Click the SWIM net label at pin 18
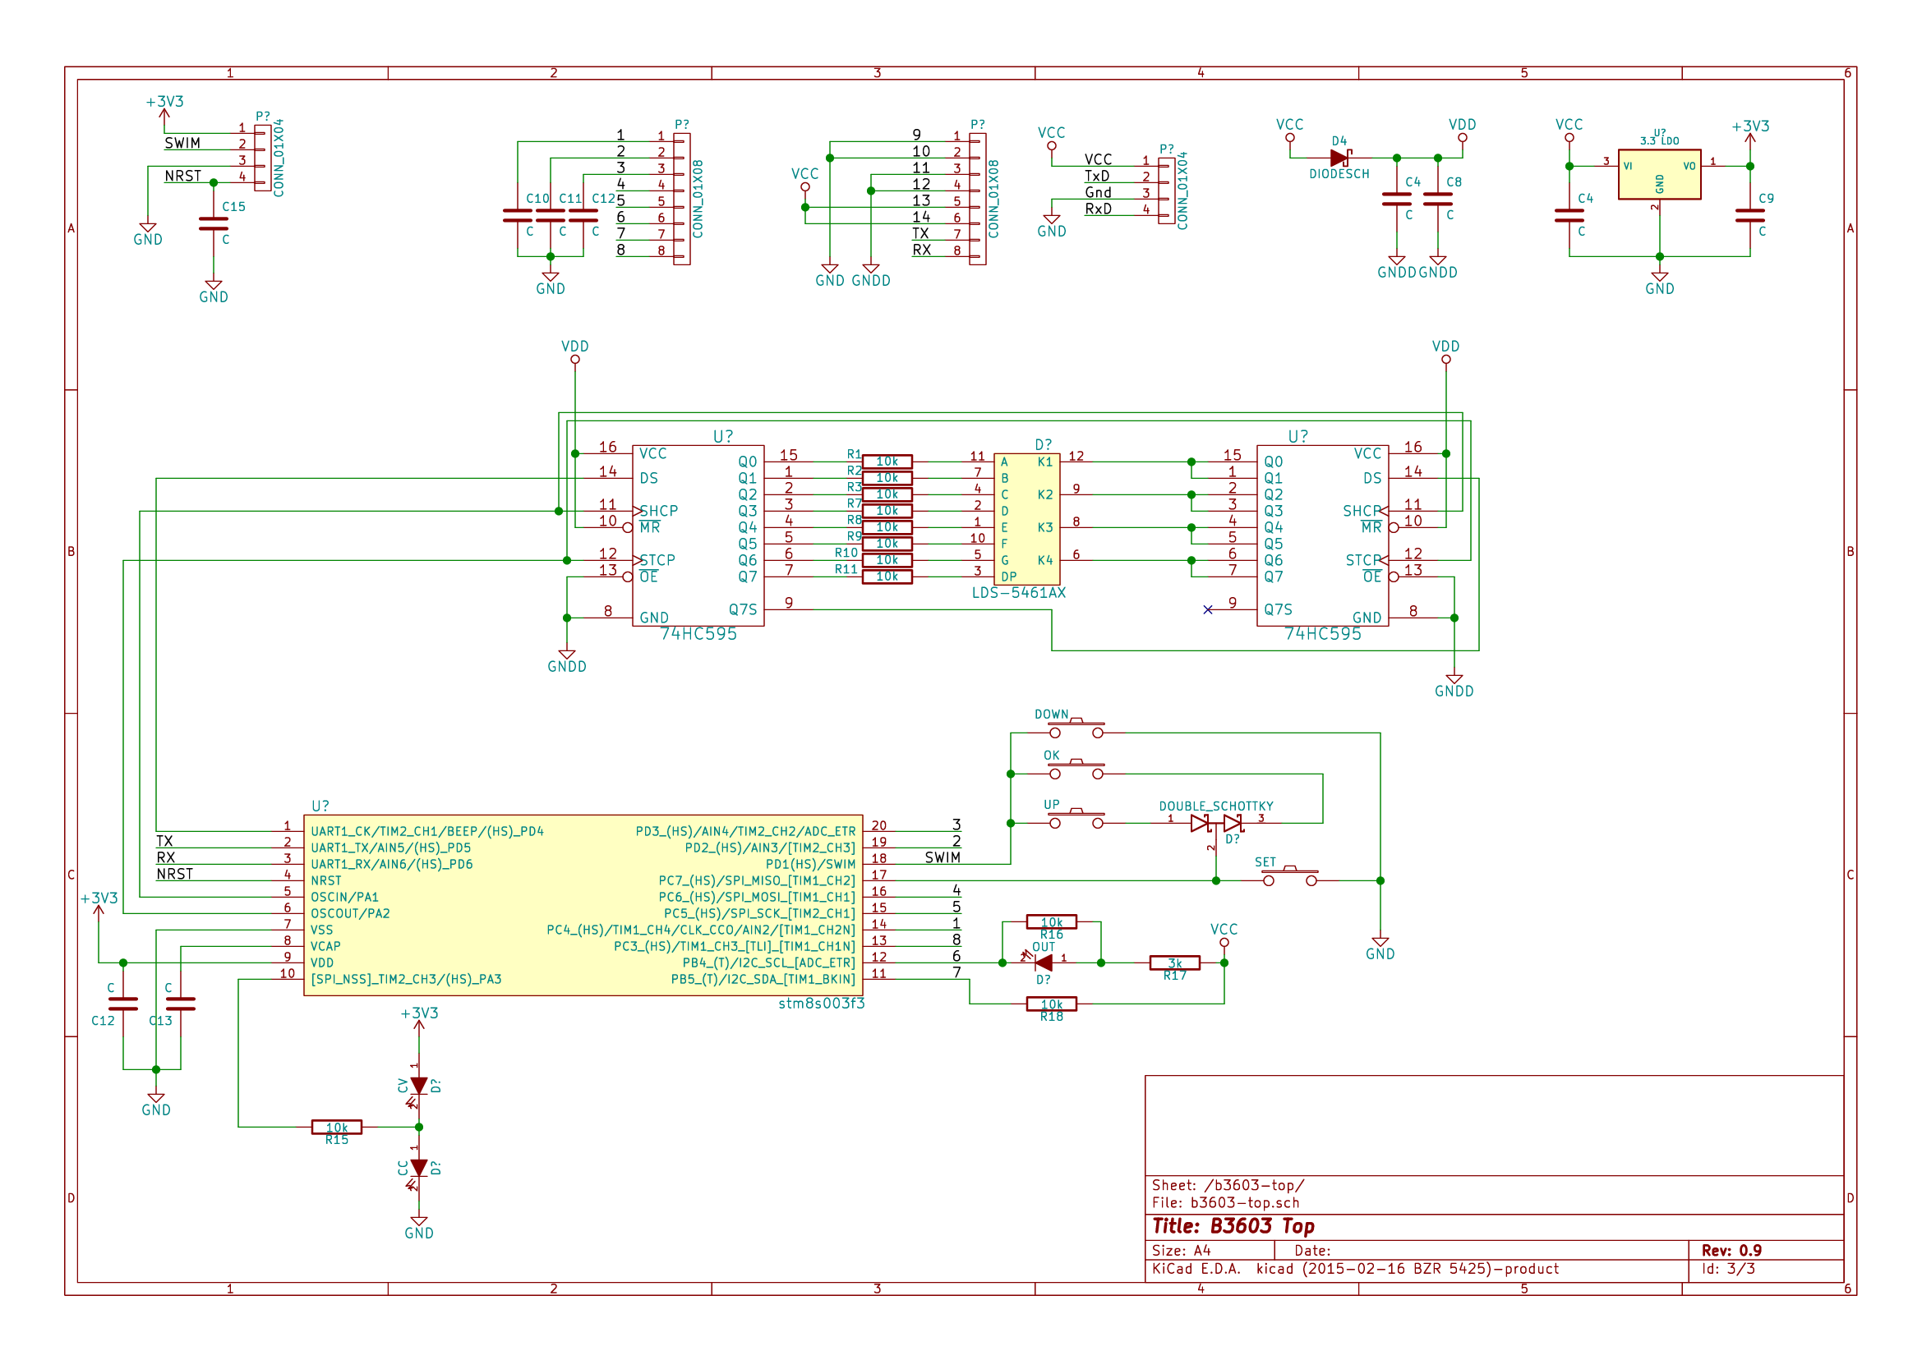1922x1360 pixels. [x=942, y=857]
